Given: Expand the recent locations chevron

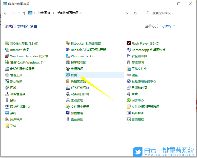Looking at the screenshot, I should coord(19,13).
